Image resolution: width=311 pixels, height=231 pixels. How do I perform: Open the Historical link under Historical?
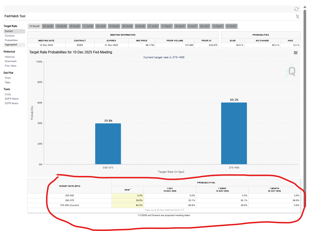[9, 57]
